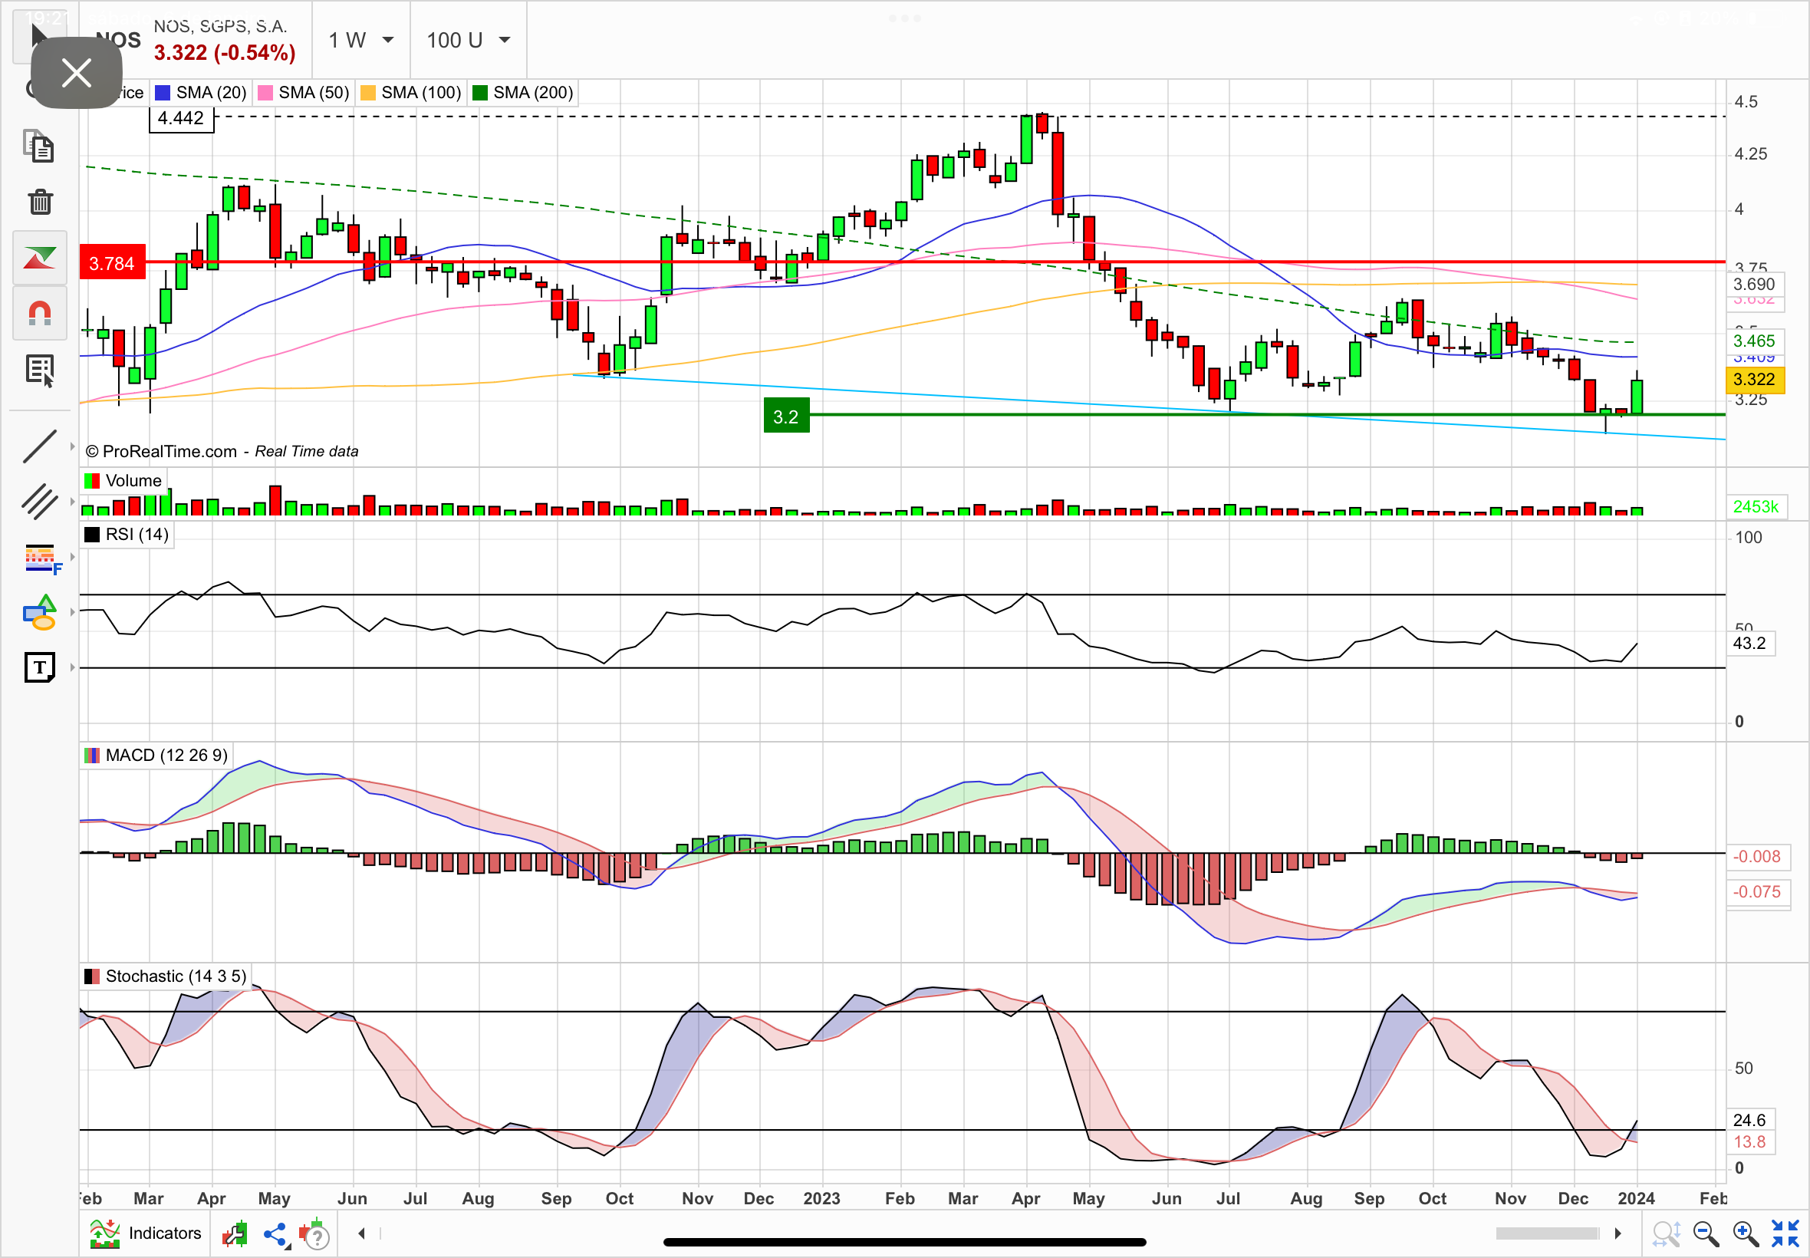
Task: Click the right scroll arrow of timeline
Action: [1617, 1233]
